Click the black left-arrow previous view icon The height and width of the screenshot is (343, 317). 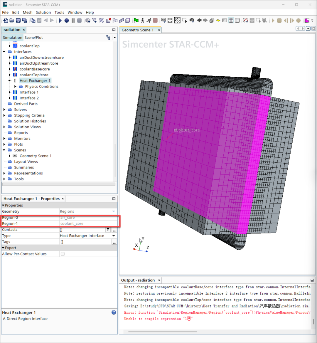click(199, 20)
